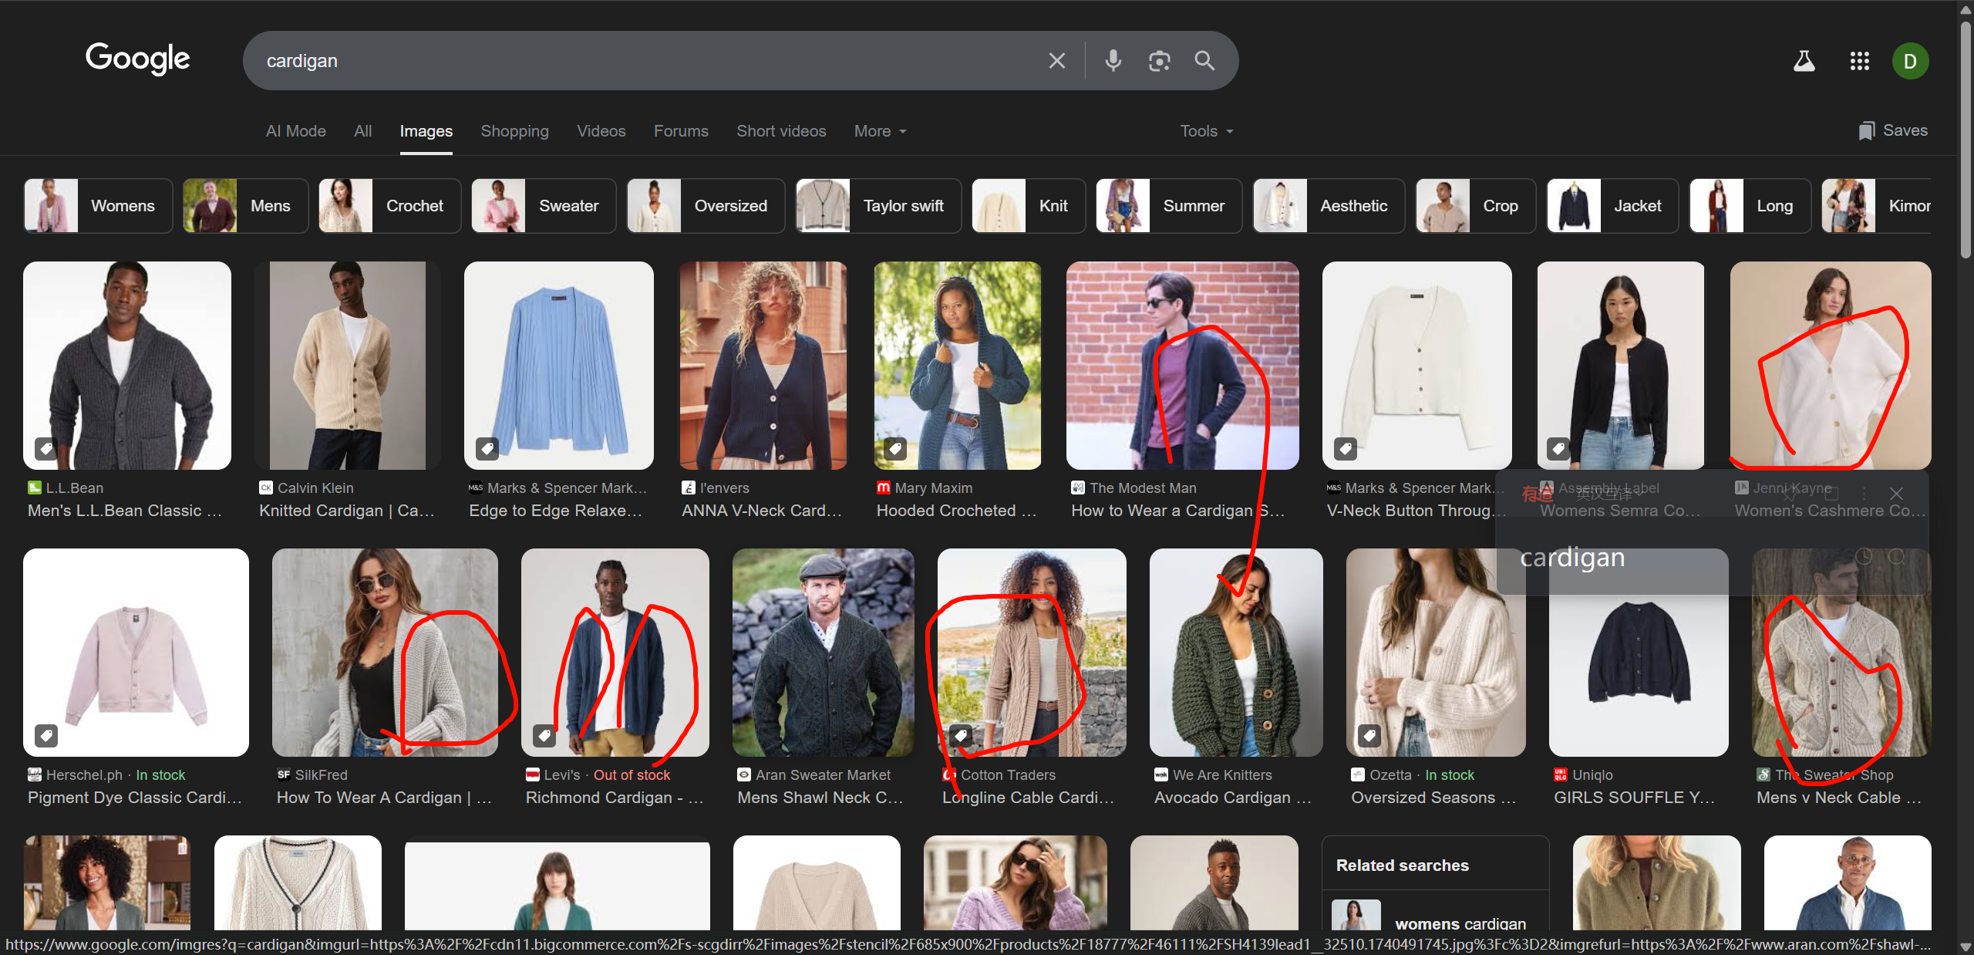The height and width of the screenshot is (955, 1974).
Task: Click the magnifier search button
Action: coord(1204,61)
